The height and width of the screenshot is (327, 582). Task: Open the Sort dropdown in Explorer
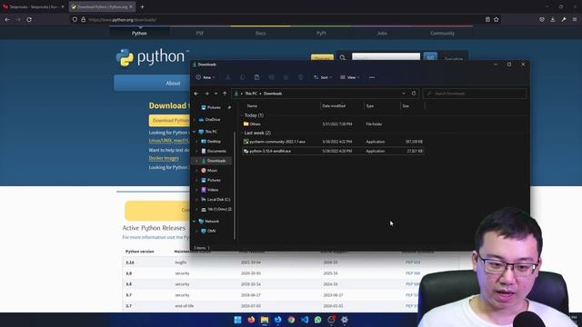click(323, 77)
